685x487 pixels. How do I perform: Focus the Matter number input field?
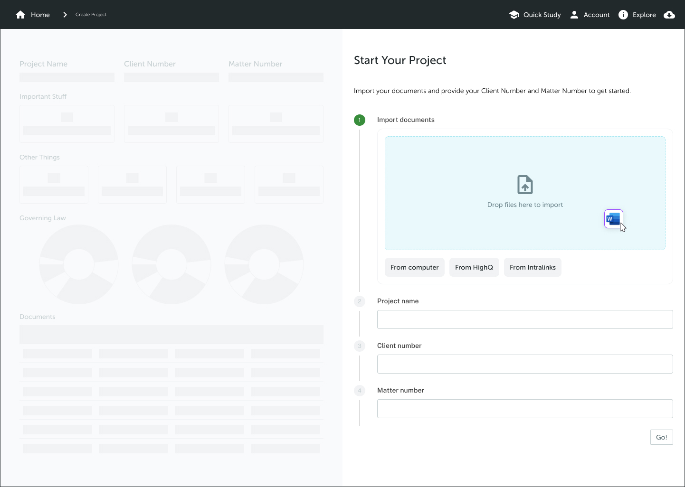525,409
